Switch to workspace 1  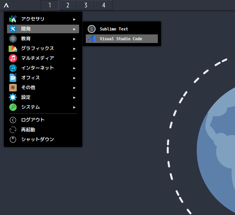tap(50, 5)
